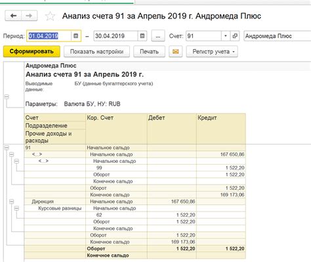This screenshot has width=311, height=262.
Task: Select bold Конечное сальдо cell
Action: [x=116, y=255]
